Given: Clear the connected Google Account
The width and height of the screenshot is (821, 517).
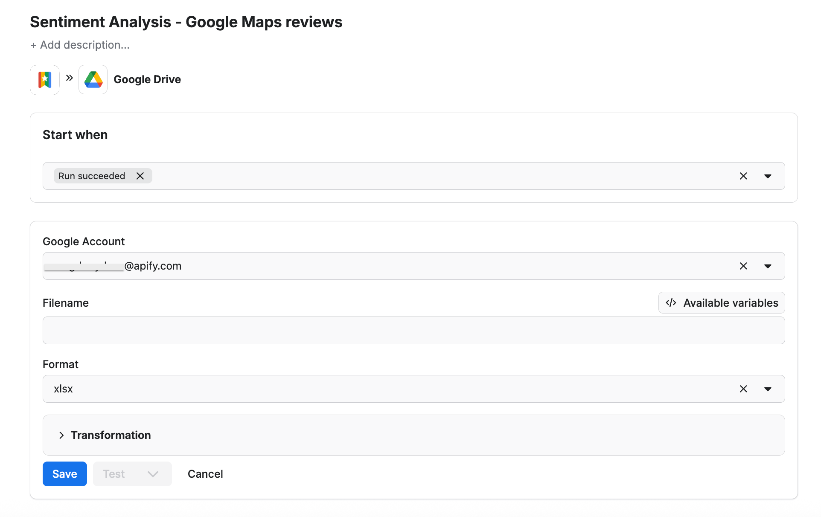Looking at the screenshot, I should [x=743, y=266].
